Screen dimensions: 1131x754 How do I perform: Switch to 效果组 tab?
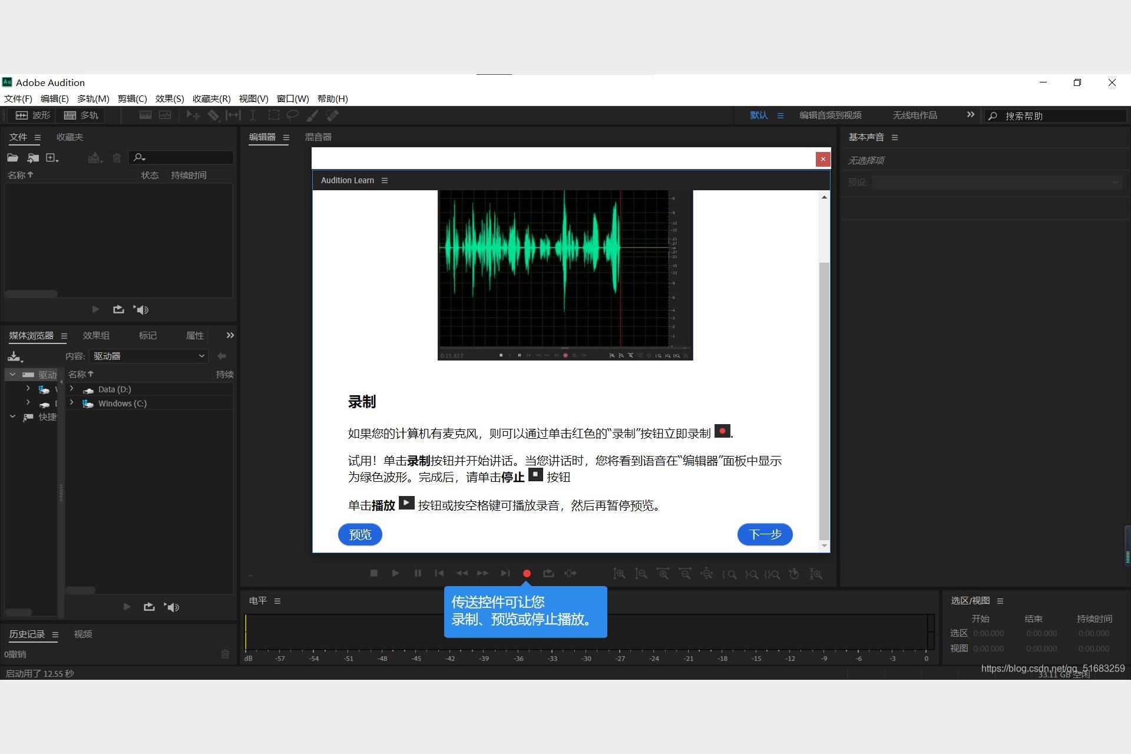click(x=96, y=335)
